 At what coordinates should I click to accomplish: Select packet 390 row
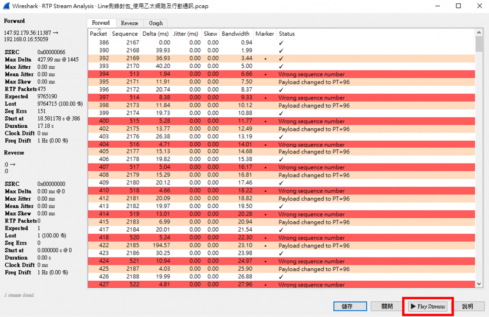tap(281, 51)
